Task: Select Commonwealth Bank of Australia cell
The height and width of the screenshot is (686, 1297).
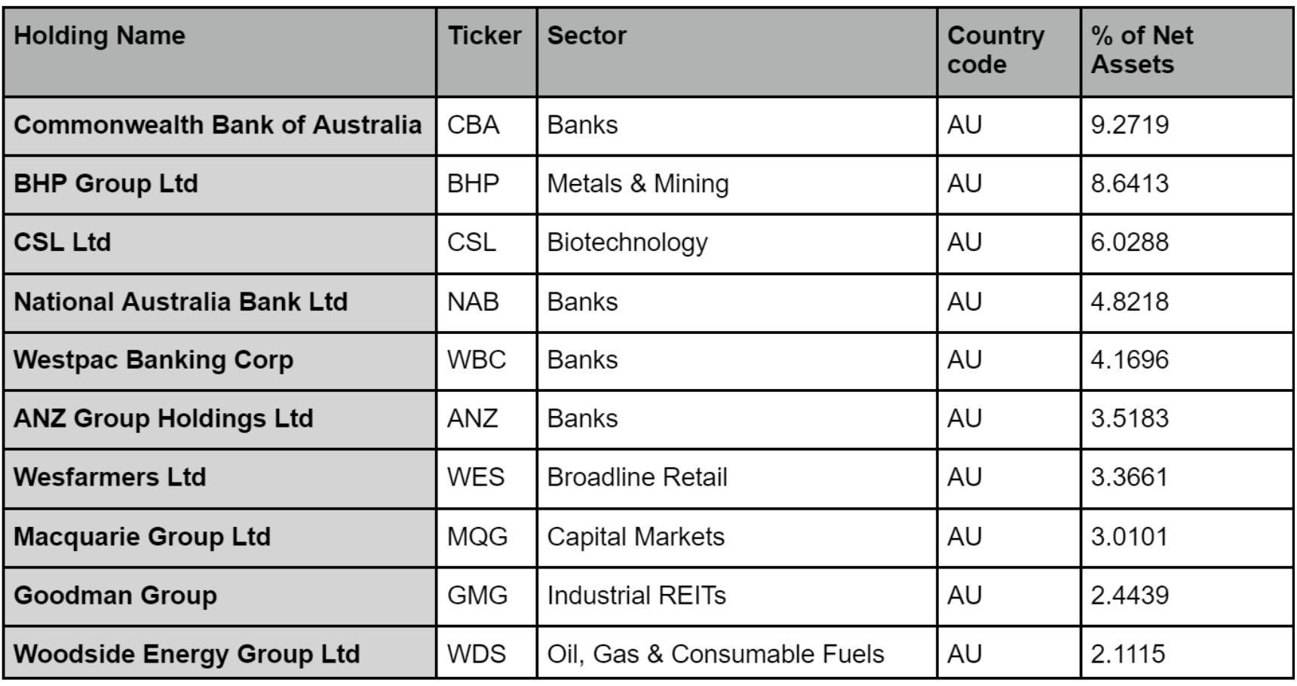Action: (x=219, y=126)
